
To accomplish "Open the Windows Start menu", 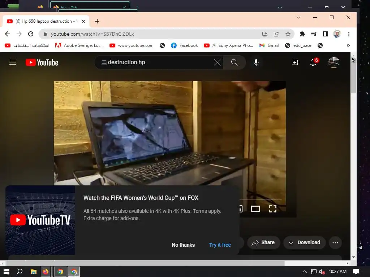I will 7,272.
